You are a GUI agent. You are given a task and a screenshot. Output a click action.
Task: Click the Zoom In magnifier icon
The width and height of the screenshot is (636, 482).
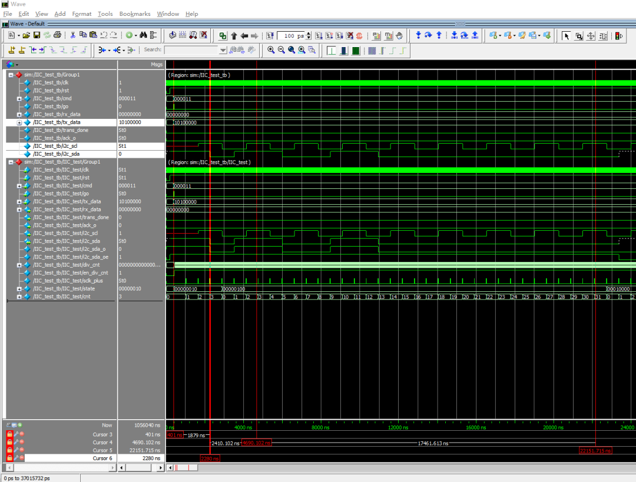271,50
